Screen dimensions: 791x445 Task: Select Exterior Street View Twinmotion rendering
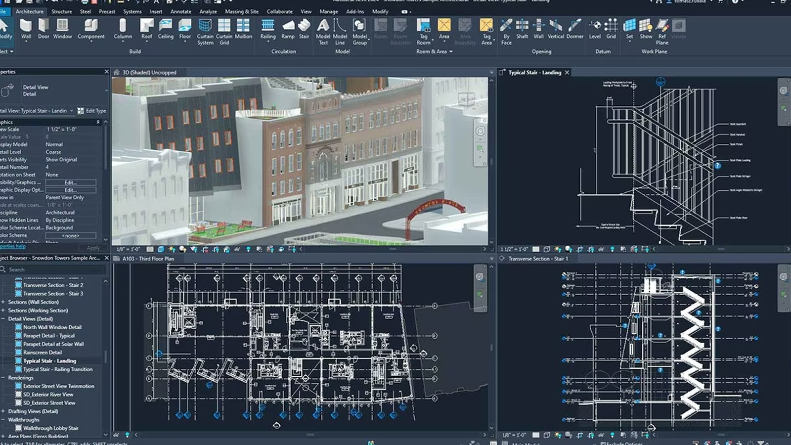(x=59, y=386)
